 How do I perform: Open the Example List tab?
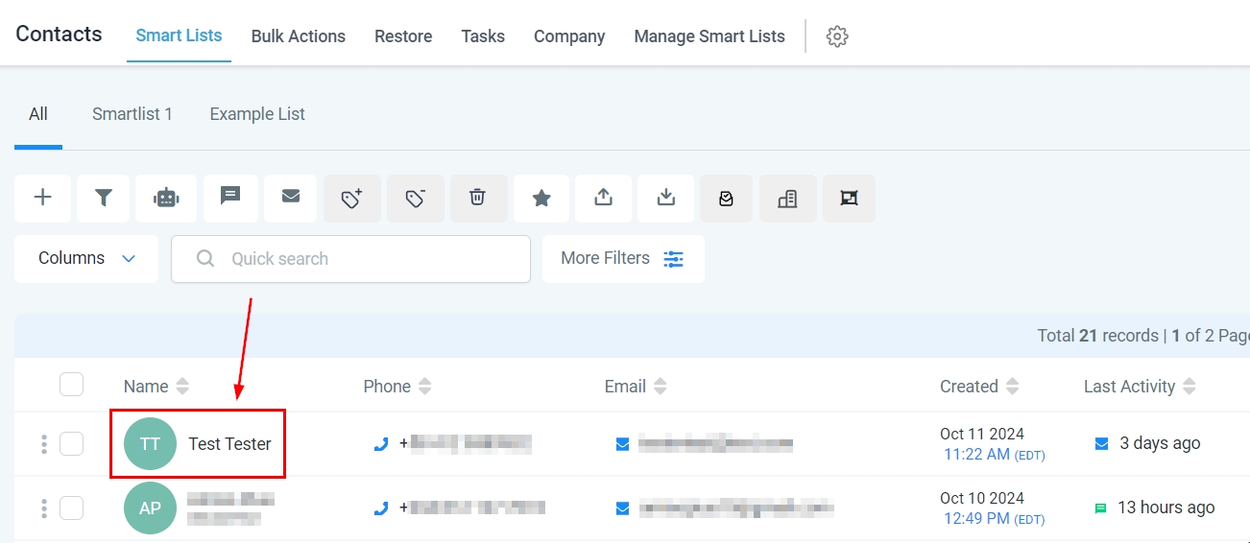[x=257, y=114]
